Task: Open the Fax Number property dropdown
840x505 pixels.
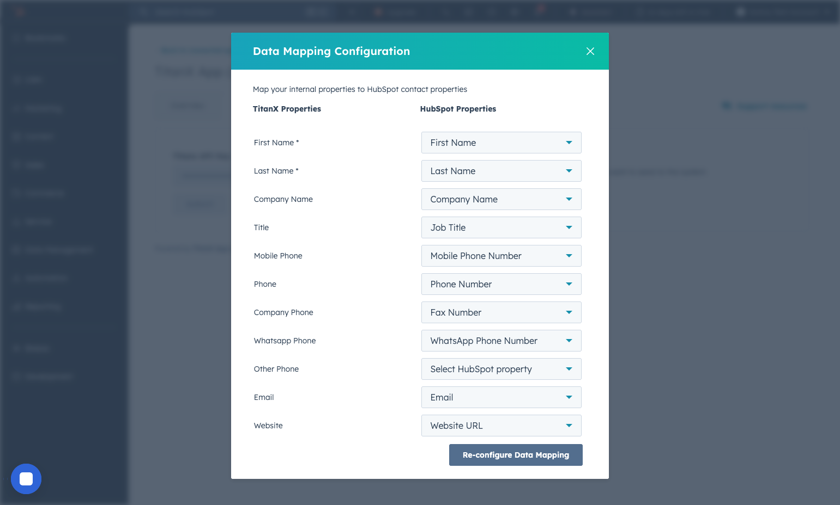Action: click(x=501, y=312)
